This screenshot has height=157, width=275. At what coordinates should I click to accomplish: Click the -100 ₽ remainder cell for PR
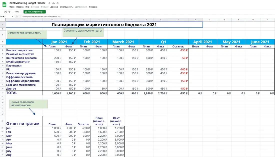[178, 69]
